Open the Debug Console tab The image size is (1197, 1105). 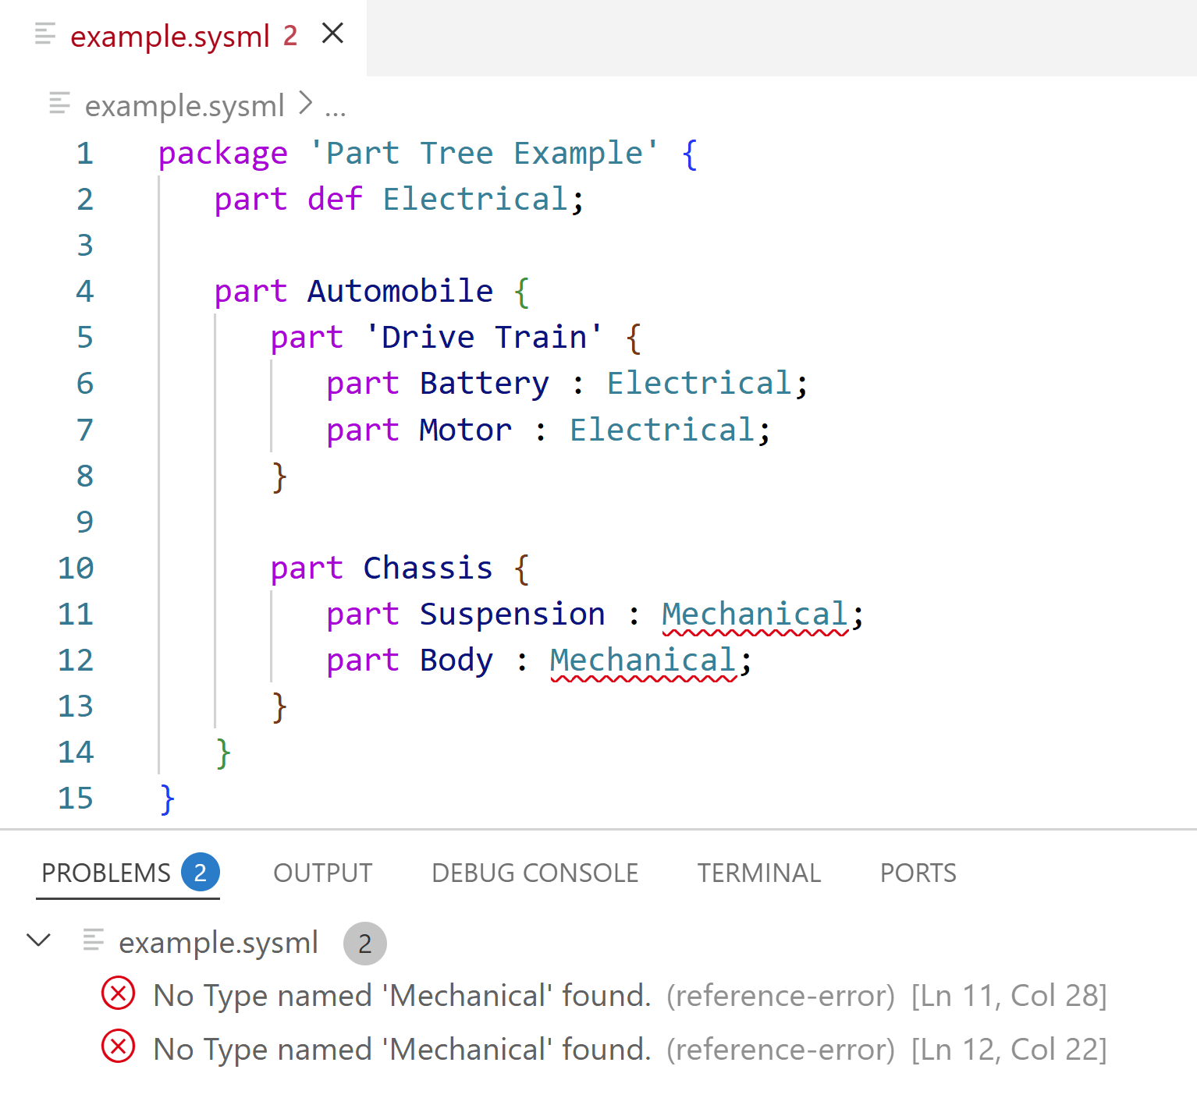535,873
